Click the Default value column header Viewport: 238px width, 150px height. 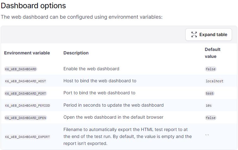pyautogui.click(x=212, y=53)
